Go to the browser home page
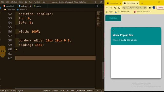 tap(119, 8)
